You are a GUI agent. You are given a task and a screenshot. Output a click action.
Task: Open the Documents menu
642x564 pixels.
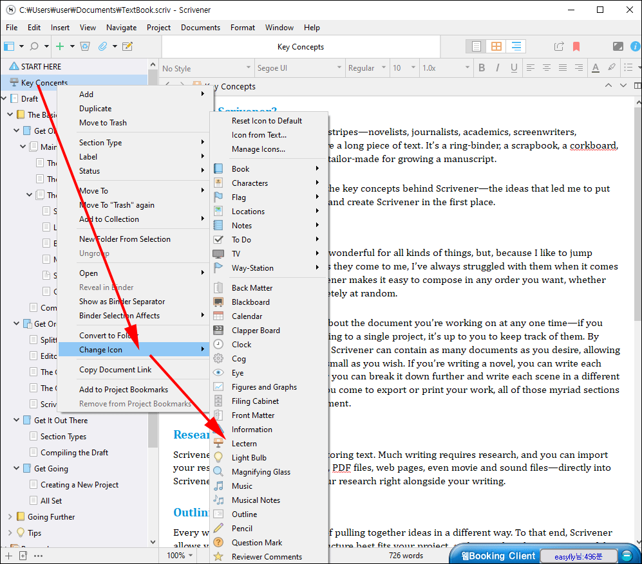[200, 28]
